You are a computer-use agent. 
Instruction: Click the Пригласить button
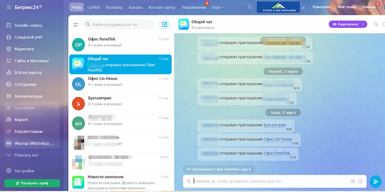click(x=321, y=7)
